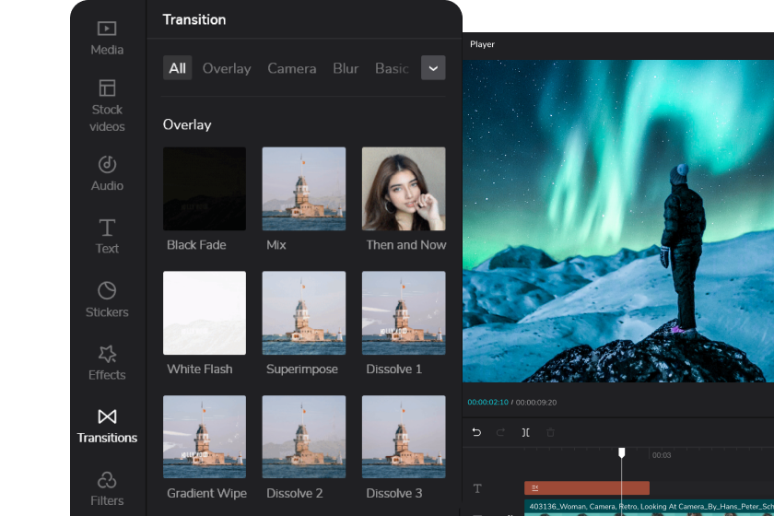Screen dimensions: 774x516
Task: Click the Overlay section heading
Action: coord(187,125)
